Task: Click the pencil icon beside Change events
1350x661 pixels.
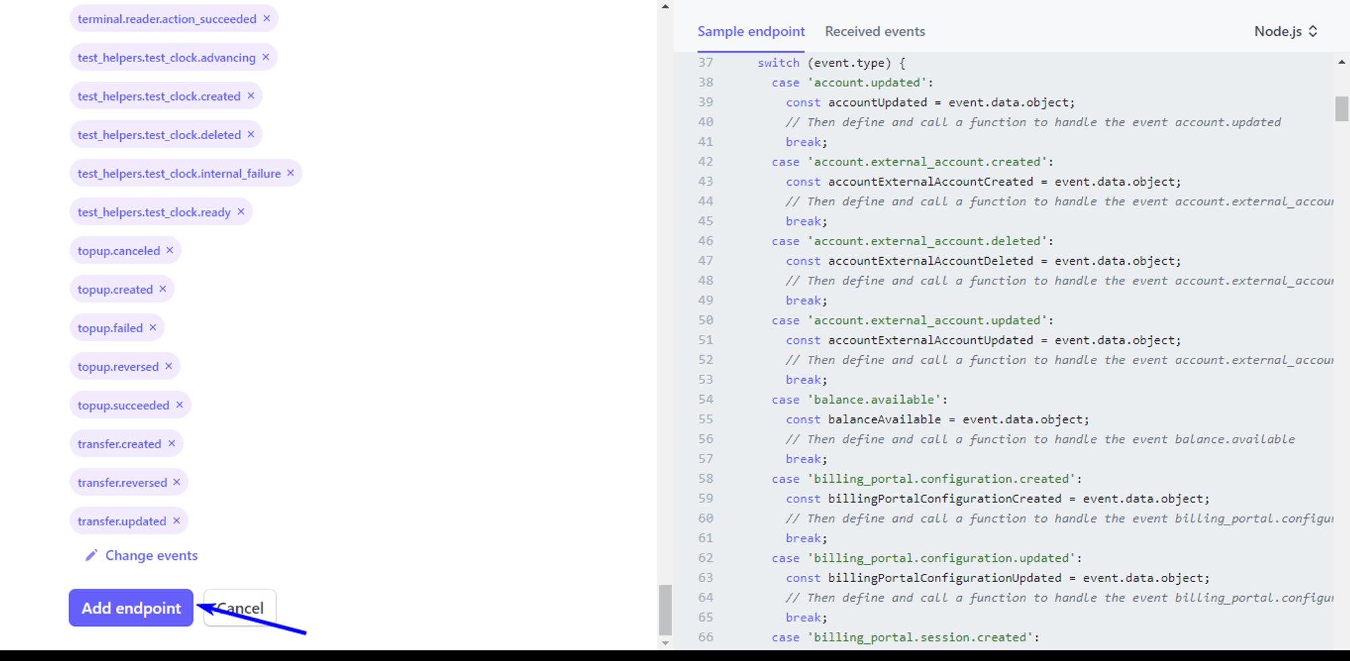Action: click(91, 555)
